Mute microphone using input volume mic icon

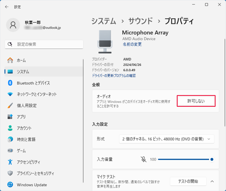pyautogui.click(x=143, y=159)
